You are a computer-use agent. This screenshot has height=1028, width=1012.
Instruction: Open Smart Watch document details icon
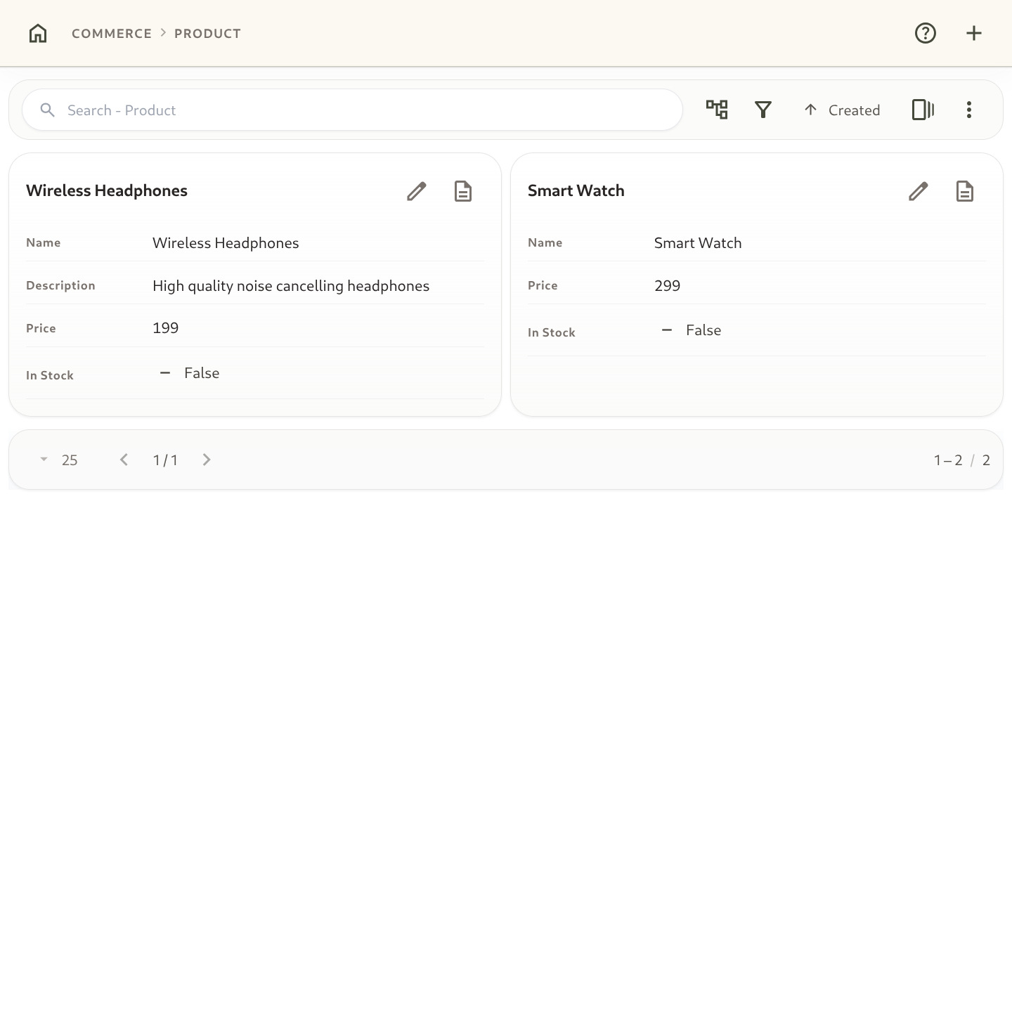pyautogui.click(x=965, y=191)
